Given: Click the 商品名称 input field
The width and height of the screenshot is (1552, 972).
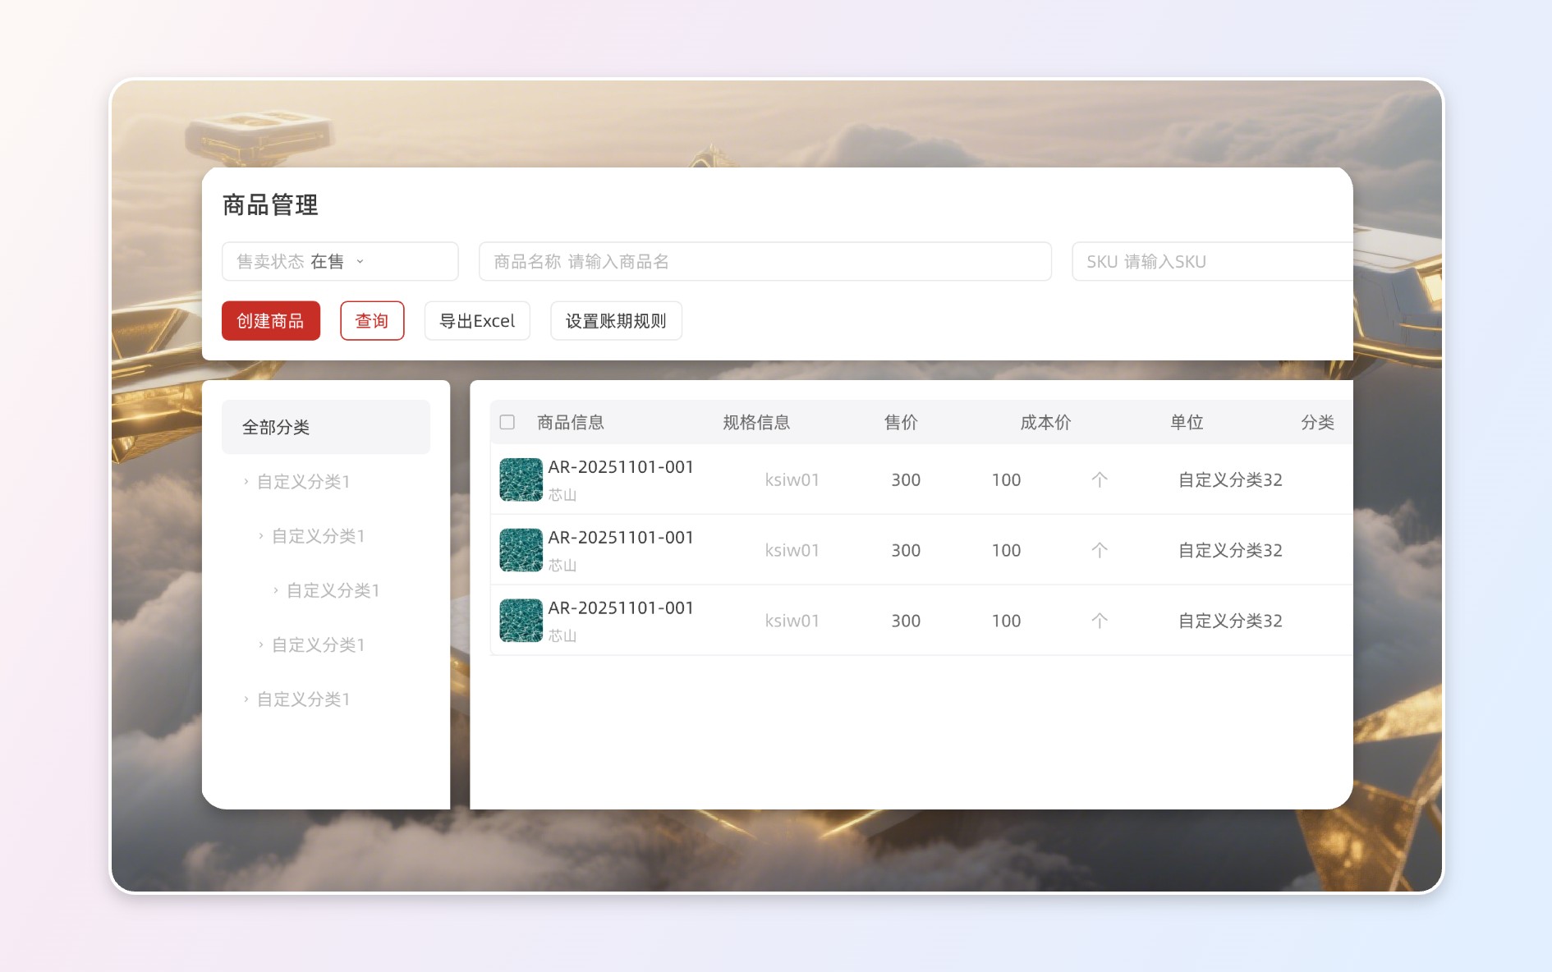Looking at the screenshot, I should coord(765,261).
